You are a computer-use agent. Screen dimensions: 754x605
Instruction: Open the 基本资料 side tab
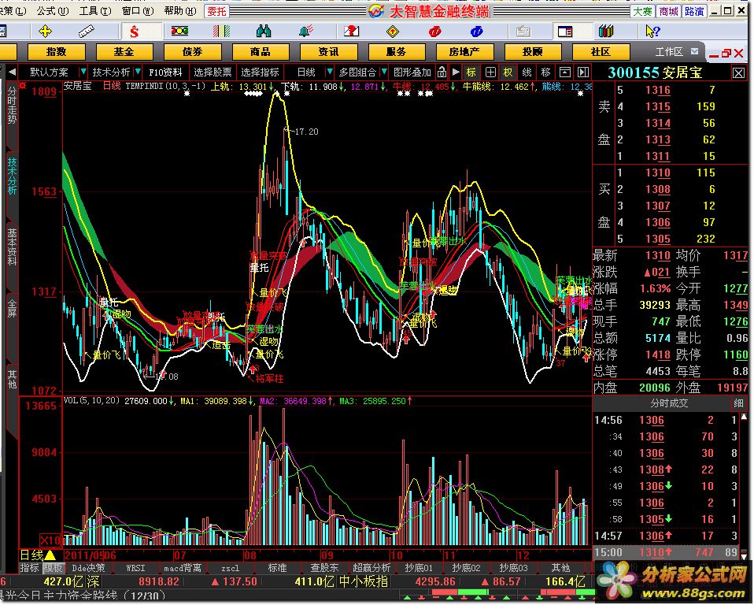tap(12, 247)
